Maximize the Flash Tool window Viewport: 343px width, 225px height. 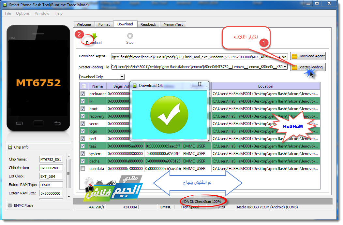[x=317, y=4]
